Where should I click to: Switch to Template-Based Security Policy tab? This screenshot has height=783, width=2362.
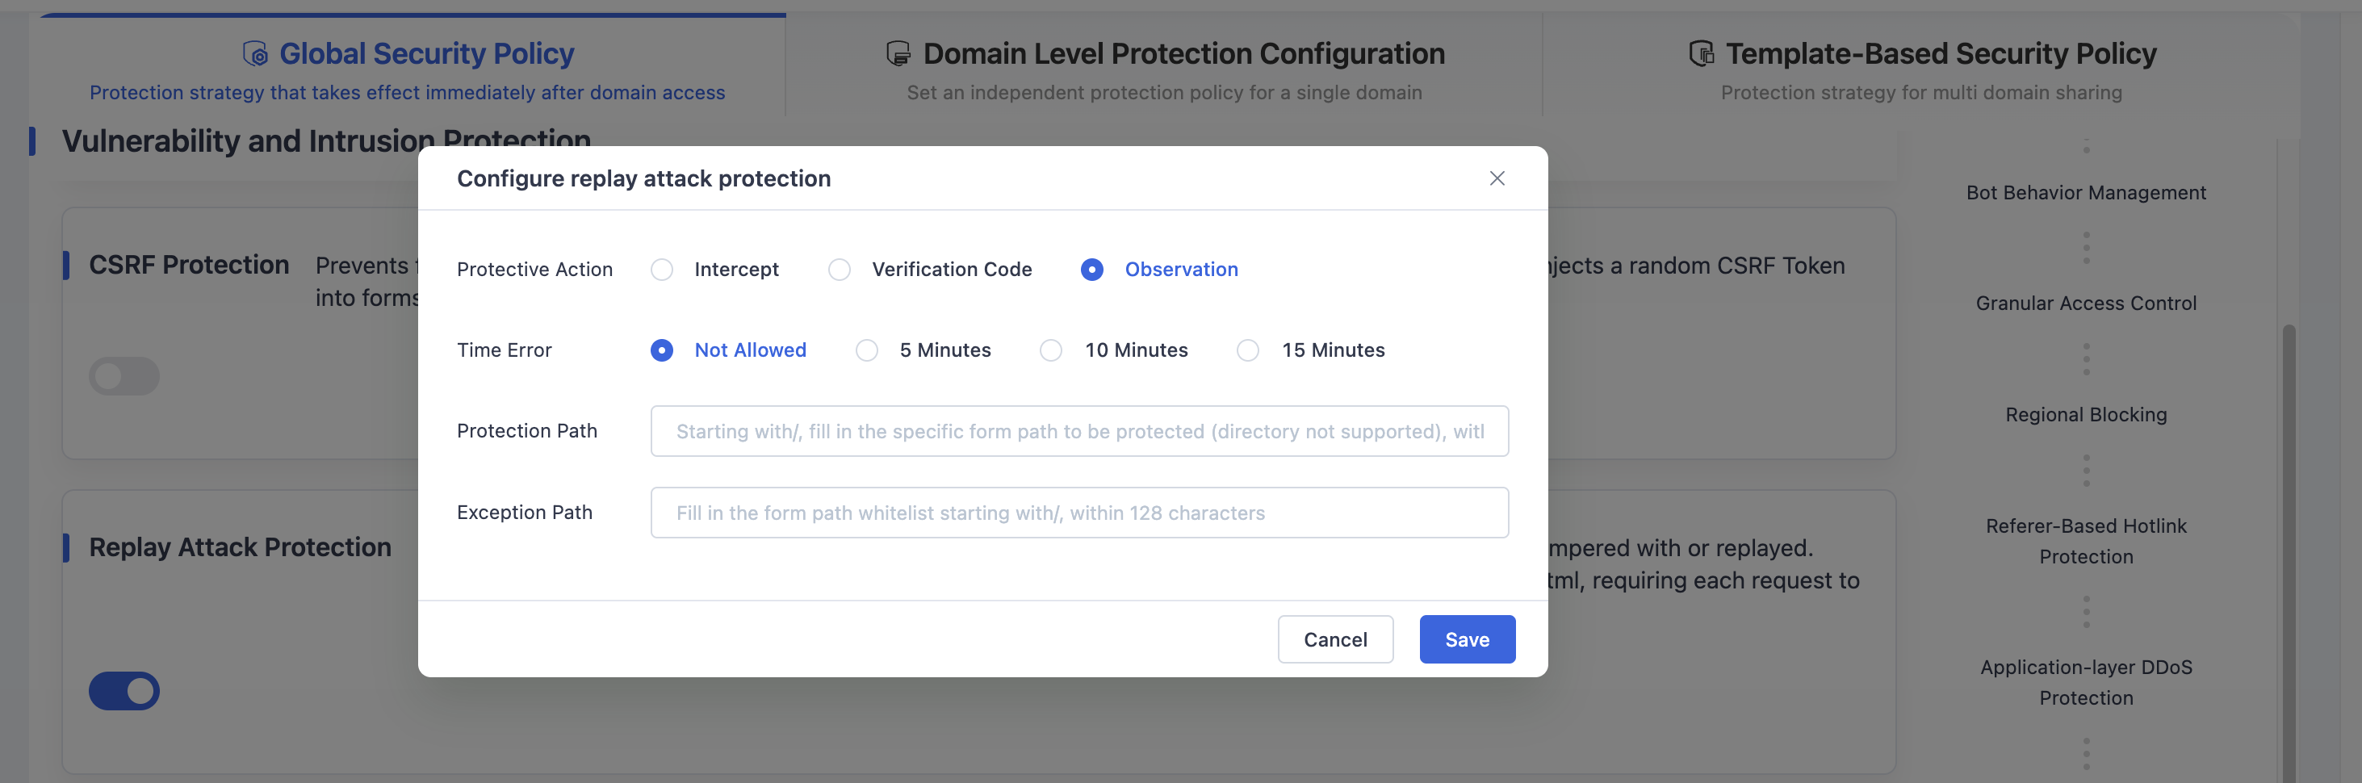click(1922, 69)
